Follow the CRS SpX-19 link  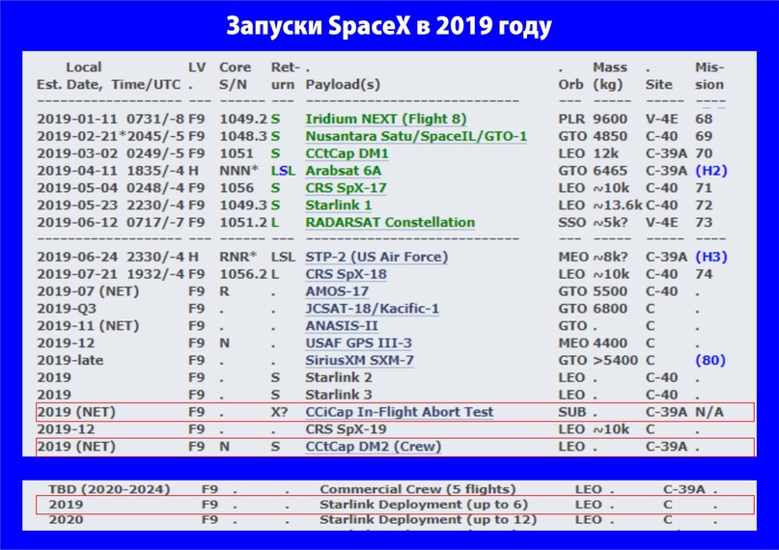(347, 429)
